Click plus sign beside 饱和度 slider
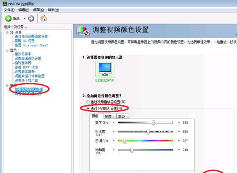The height and width of the screenshot is (173, 237). [x=179, y=150]
